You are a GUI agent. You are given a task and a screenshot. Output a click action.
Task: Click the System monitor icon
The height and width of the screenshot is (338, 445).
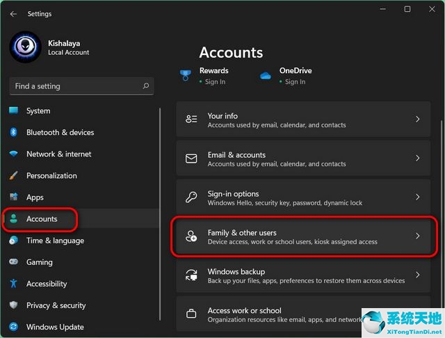point(14,110)
